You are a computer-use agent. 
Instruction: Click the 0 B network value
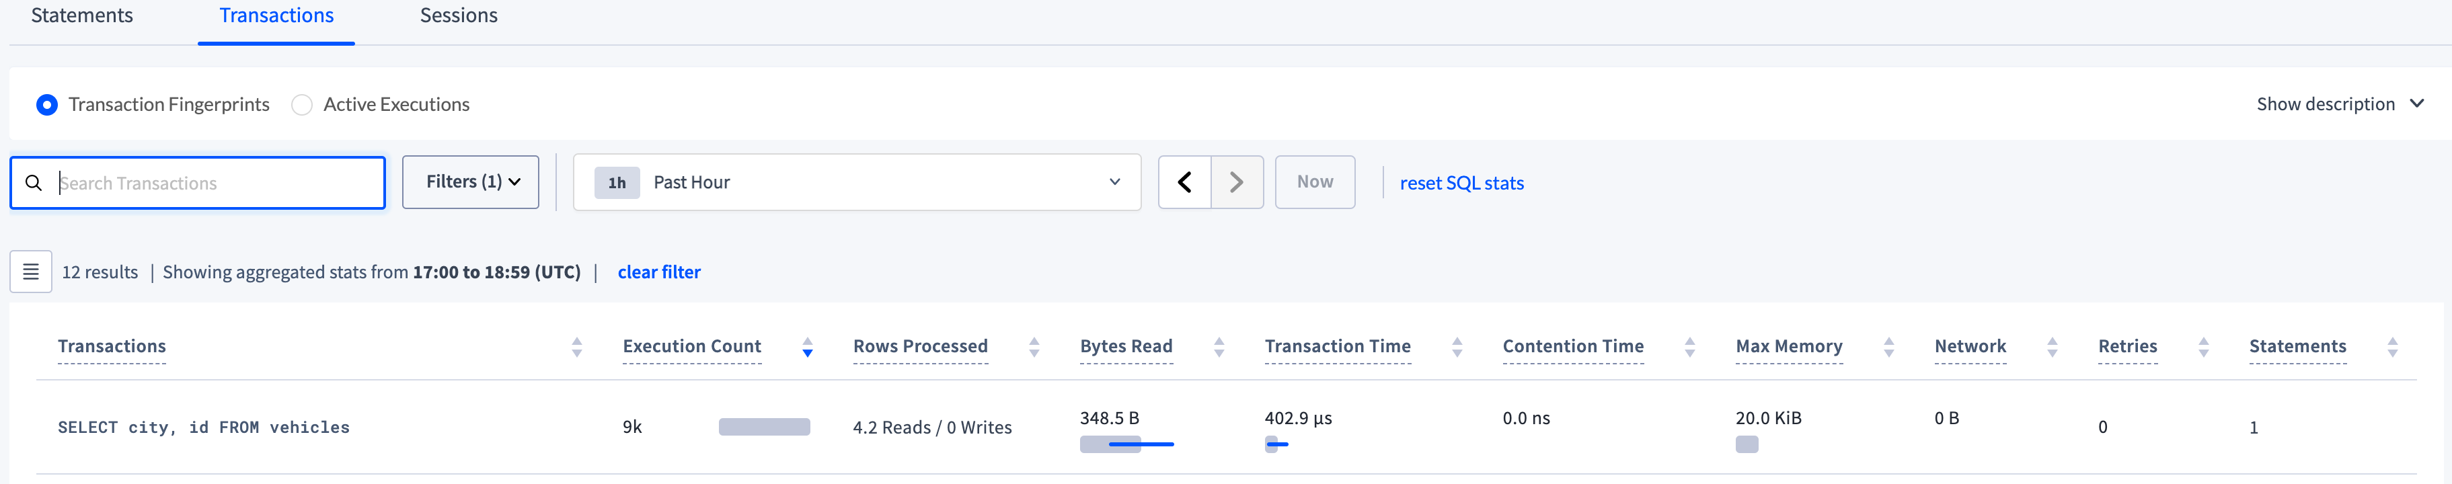1946,417
